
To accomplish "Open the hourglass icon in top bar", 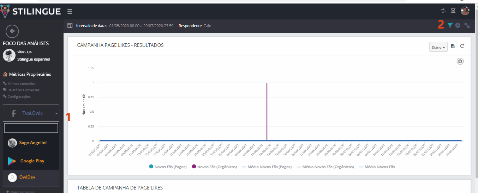I will click(x=453, y=11).
